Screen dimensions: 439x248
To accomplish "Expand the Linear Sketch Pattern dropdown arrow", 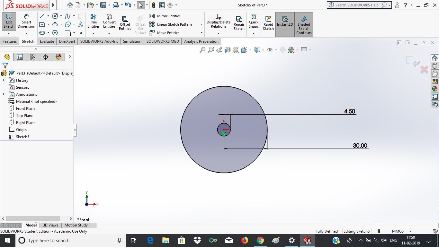I will [x=202, y=24].
